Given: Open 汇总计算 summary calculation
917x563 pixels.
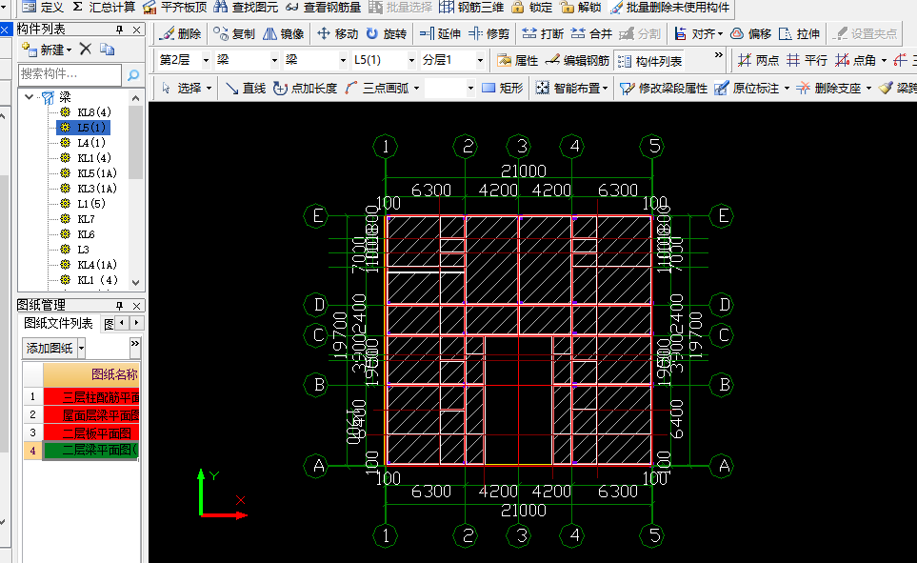Looking at the screenshot, I should point(104,7).
